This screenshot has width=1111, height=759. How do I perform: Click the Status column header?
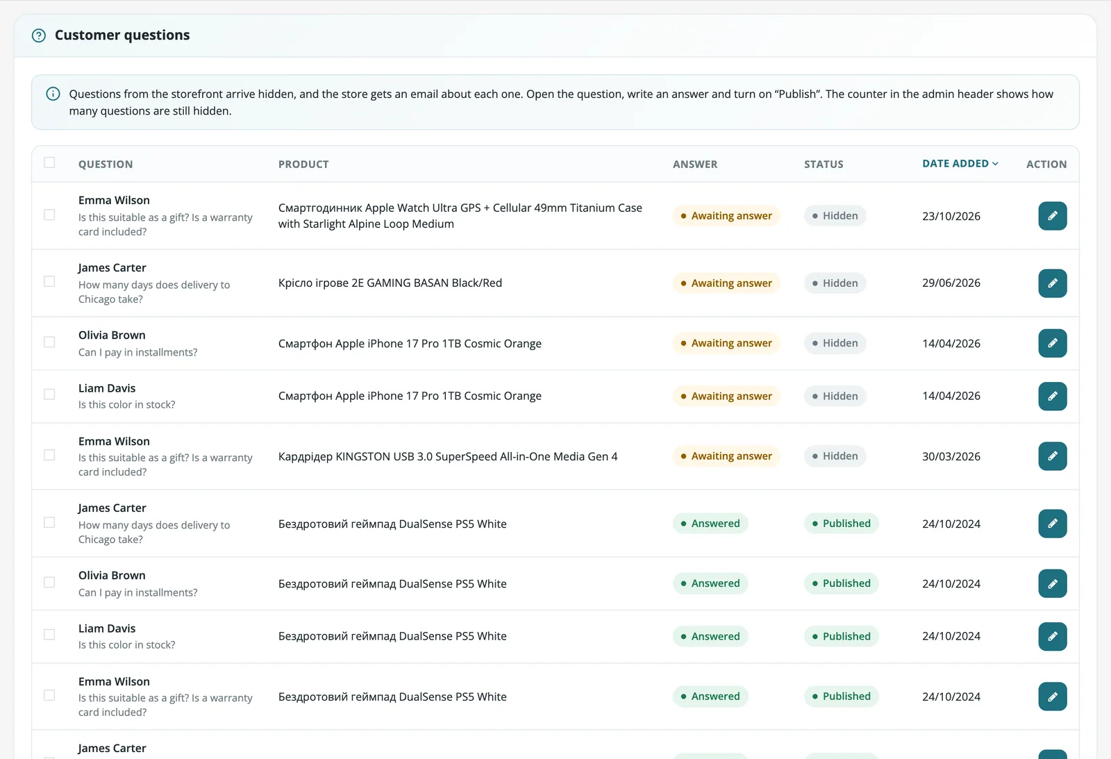[824, 165]
